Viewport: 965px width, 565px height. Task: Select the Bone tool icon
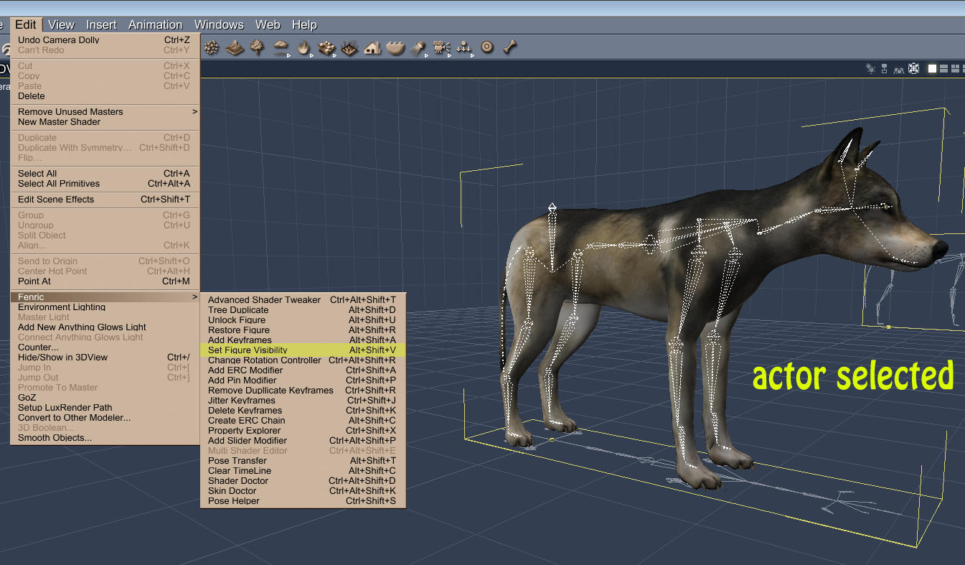point(510,48)
